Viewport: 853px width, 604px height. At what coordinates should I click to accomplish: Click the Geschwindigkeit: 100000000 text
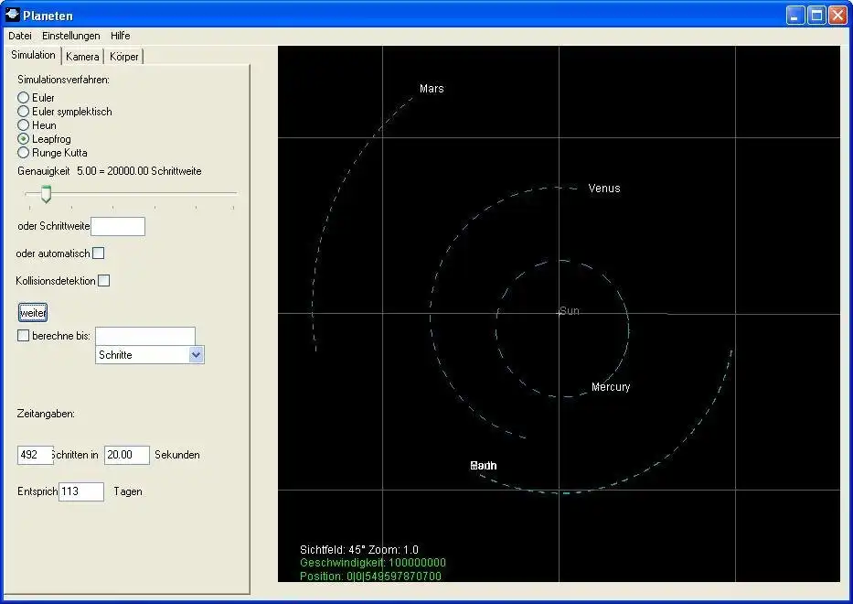(373, 563)
